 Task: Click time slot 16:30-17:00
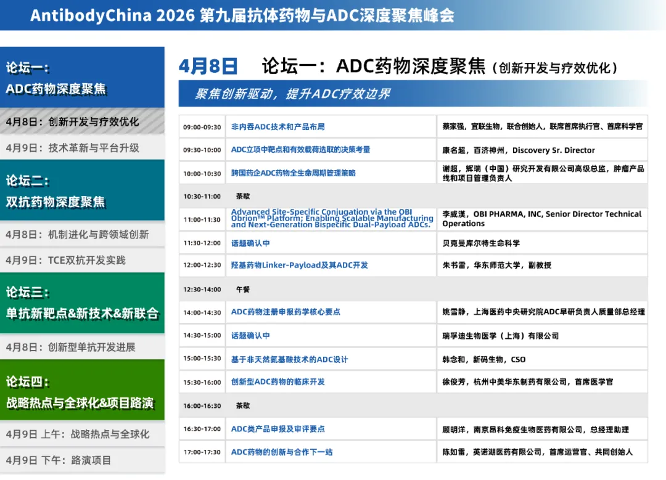(202, 429)
